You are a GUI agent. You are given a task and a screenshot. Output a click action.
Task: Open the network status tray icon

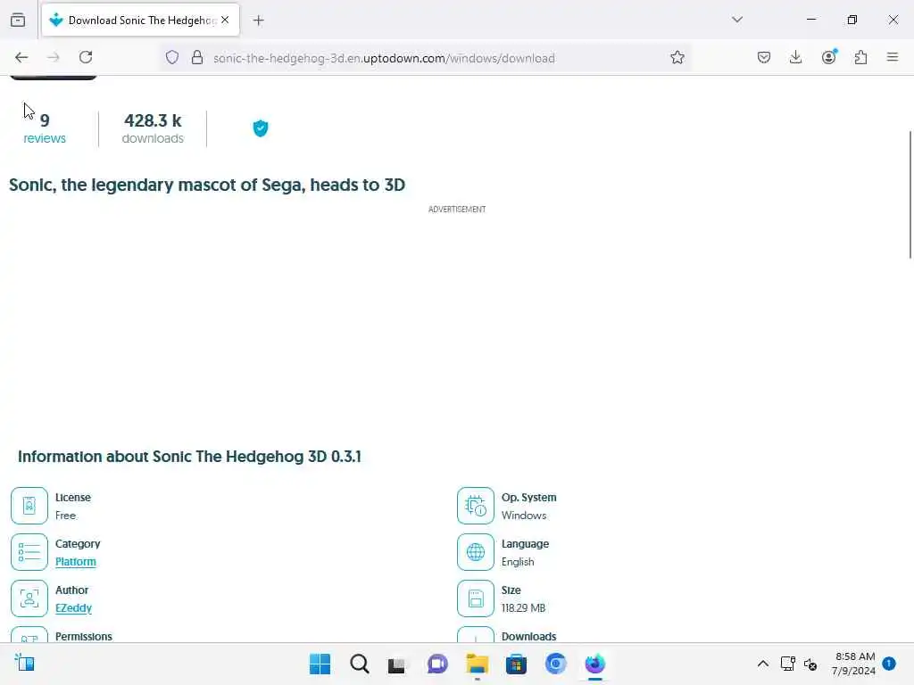click(787, 664)
